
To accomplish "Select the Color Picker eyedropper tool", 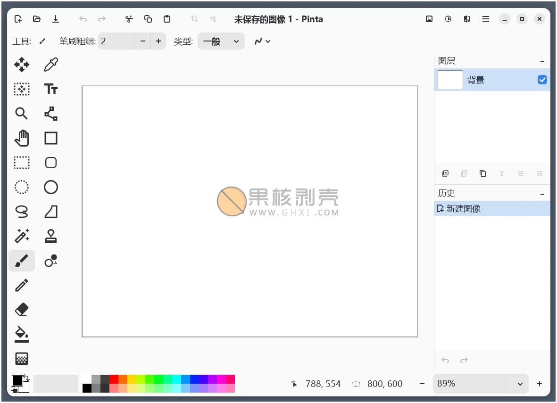I will (50, 64).
